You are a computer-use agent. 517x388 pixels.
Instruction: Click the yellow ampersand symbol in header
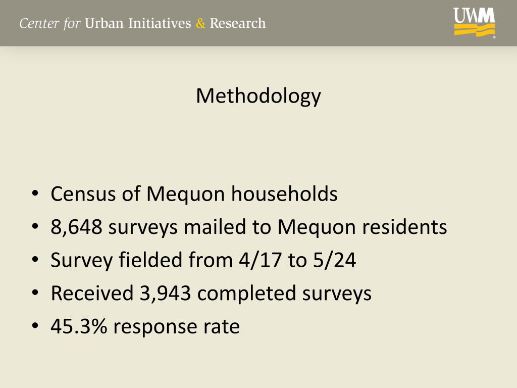click(200, 23)
